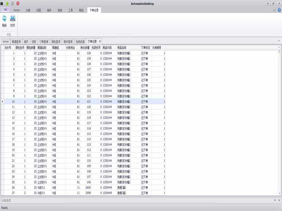Screen dimensions: 282x211
Task: Switch to the 报表 ribbon tab
Action: point(60,11)
